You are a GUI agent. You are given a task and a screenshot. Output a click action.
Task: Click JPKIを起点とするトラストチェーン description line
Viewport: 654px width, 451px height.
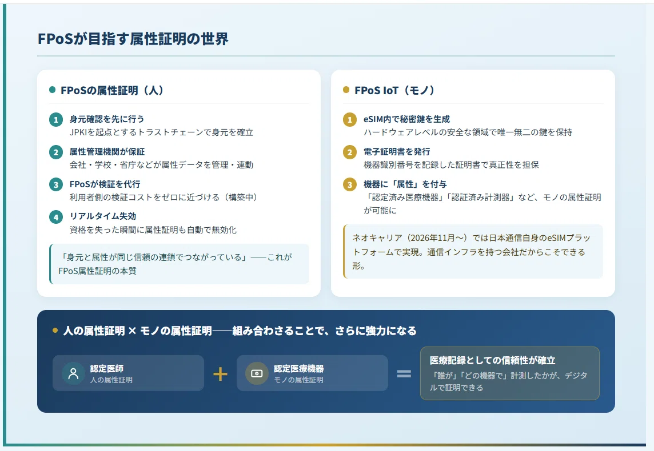(161, 132)
